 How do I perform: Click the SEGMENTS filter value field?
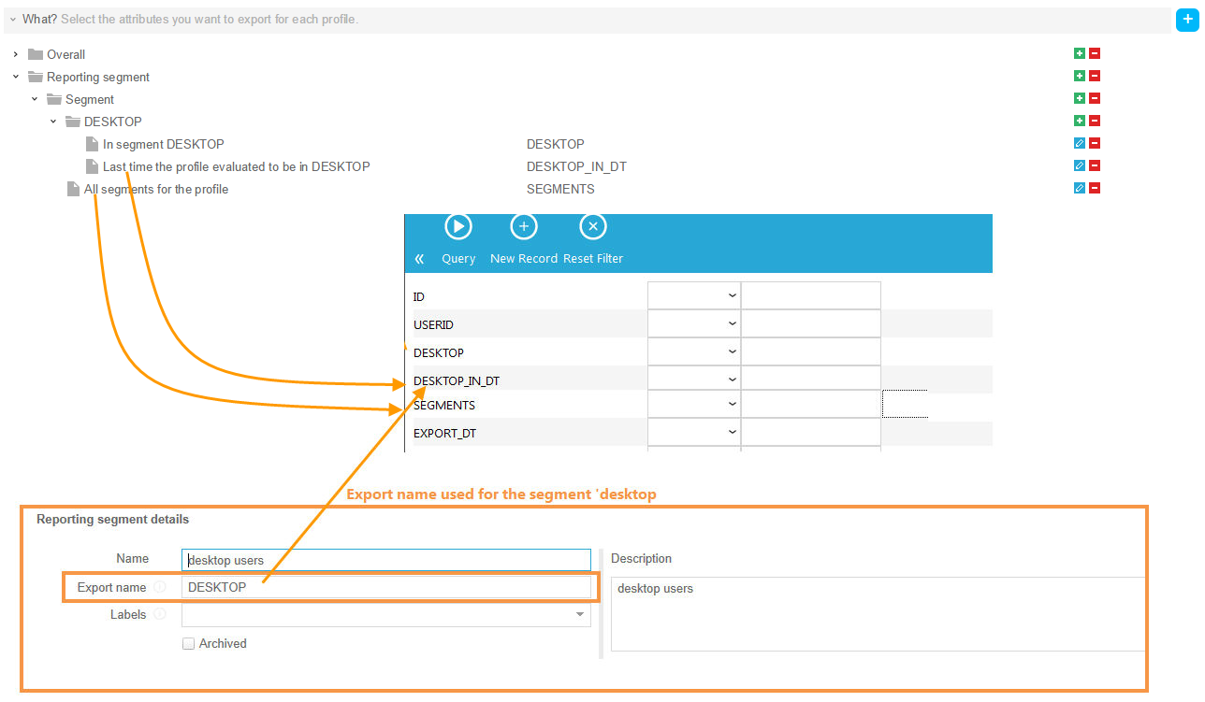810,405
